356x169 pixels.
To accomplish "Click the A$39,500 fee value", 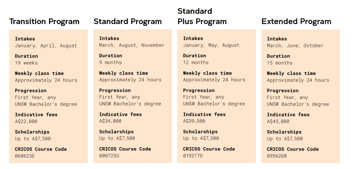I will 194,121.
